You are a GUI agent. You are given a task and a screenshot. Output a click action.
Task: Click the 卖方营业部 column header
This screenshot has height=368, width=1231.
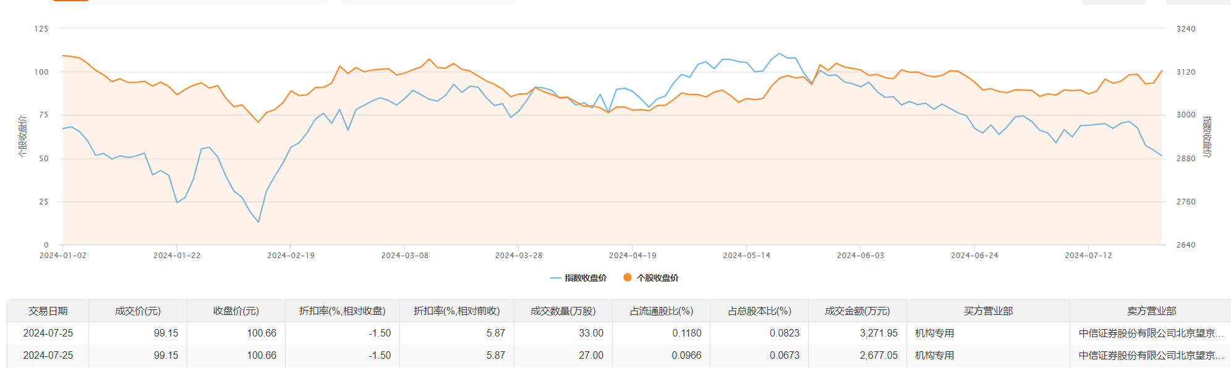point(1151,311)
